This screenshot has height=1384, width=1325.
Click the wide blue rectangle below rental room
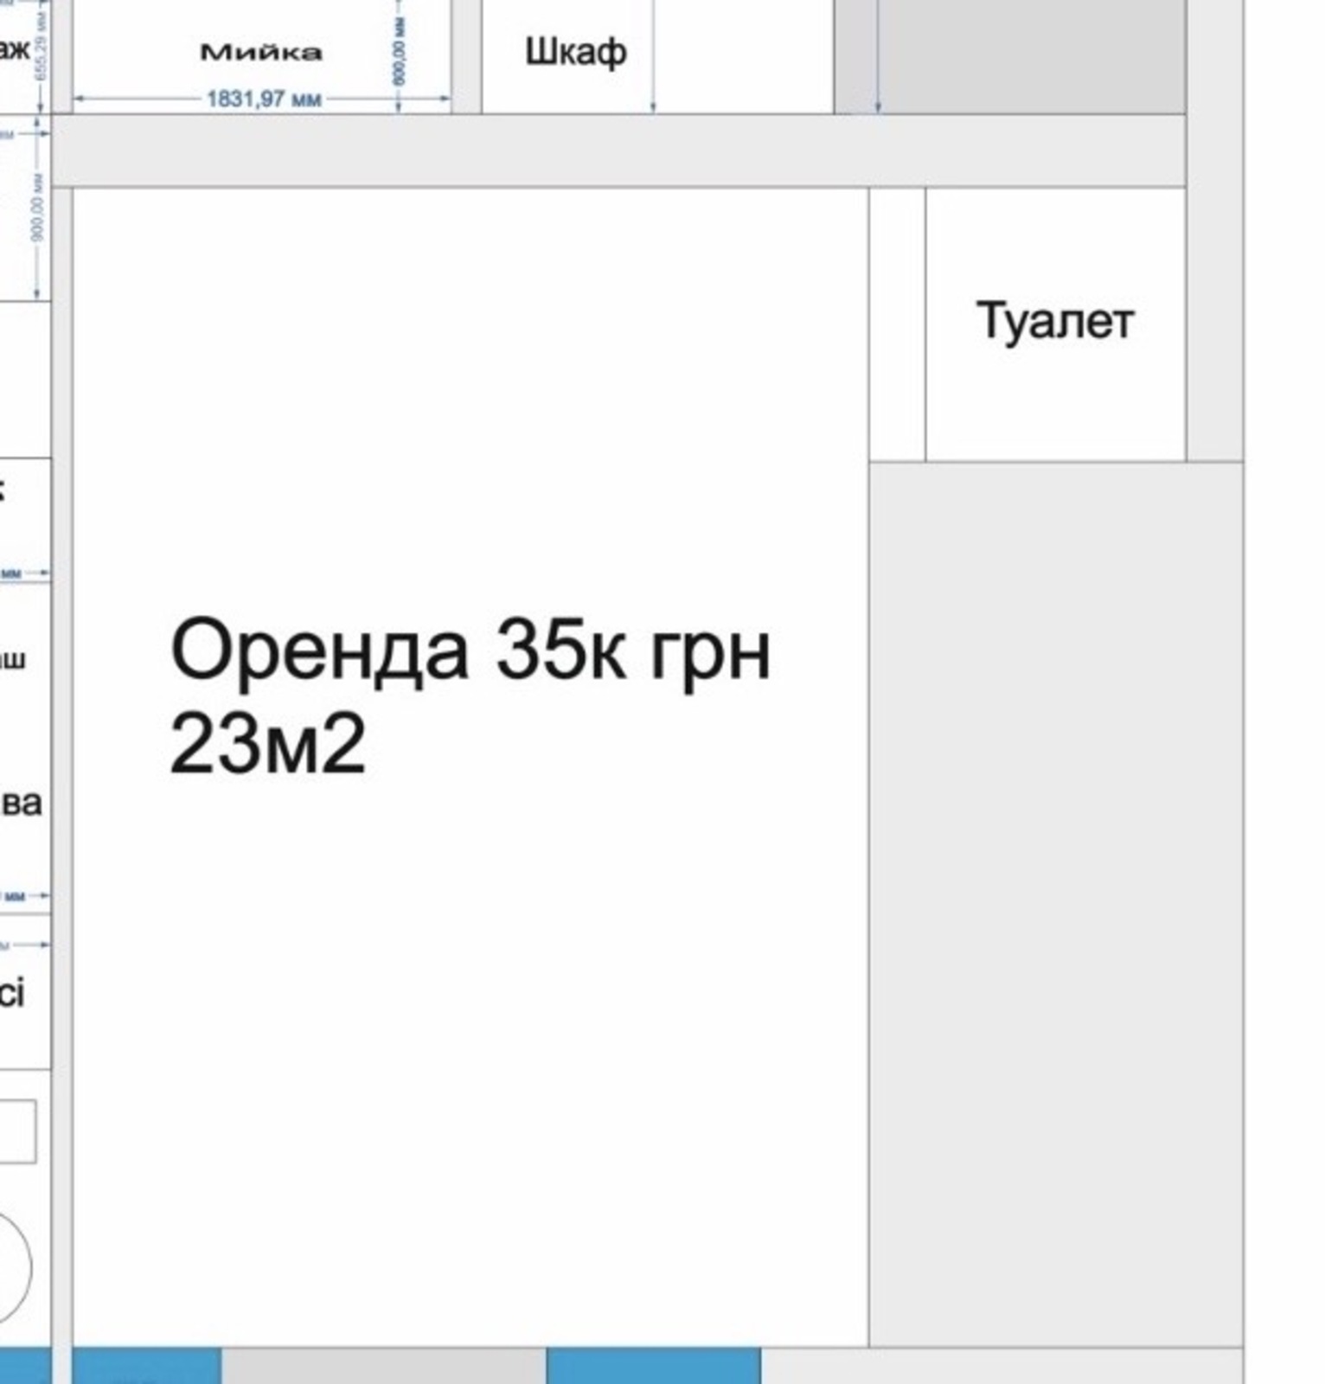pyautogui.click(x=653, y=1366)
